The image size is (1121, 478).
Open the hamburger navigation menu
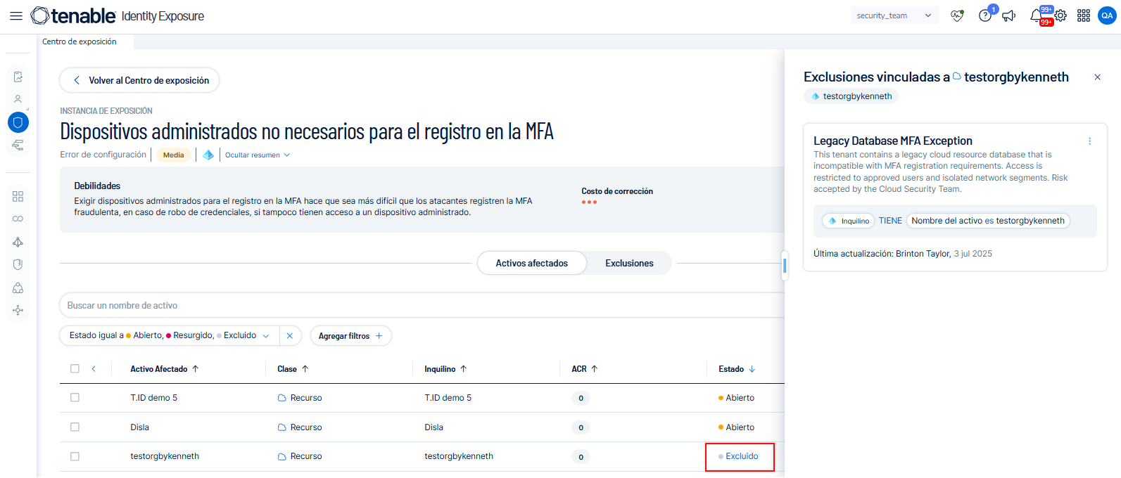[15, 15]
